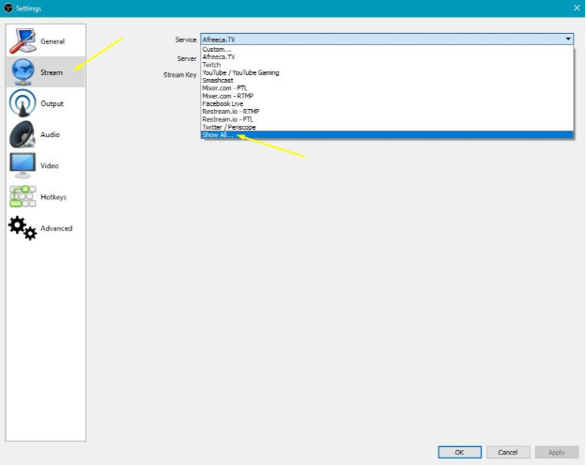Click Show All... to list services

(x=387, y=135)
